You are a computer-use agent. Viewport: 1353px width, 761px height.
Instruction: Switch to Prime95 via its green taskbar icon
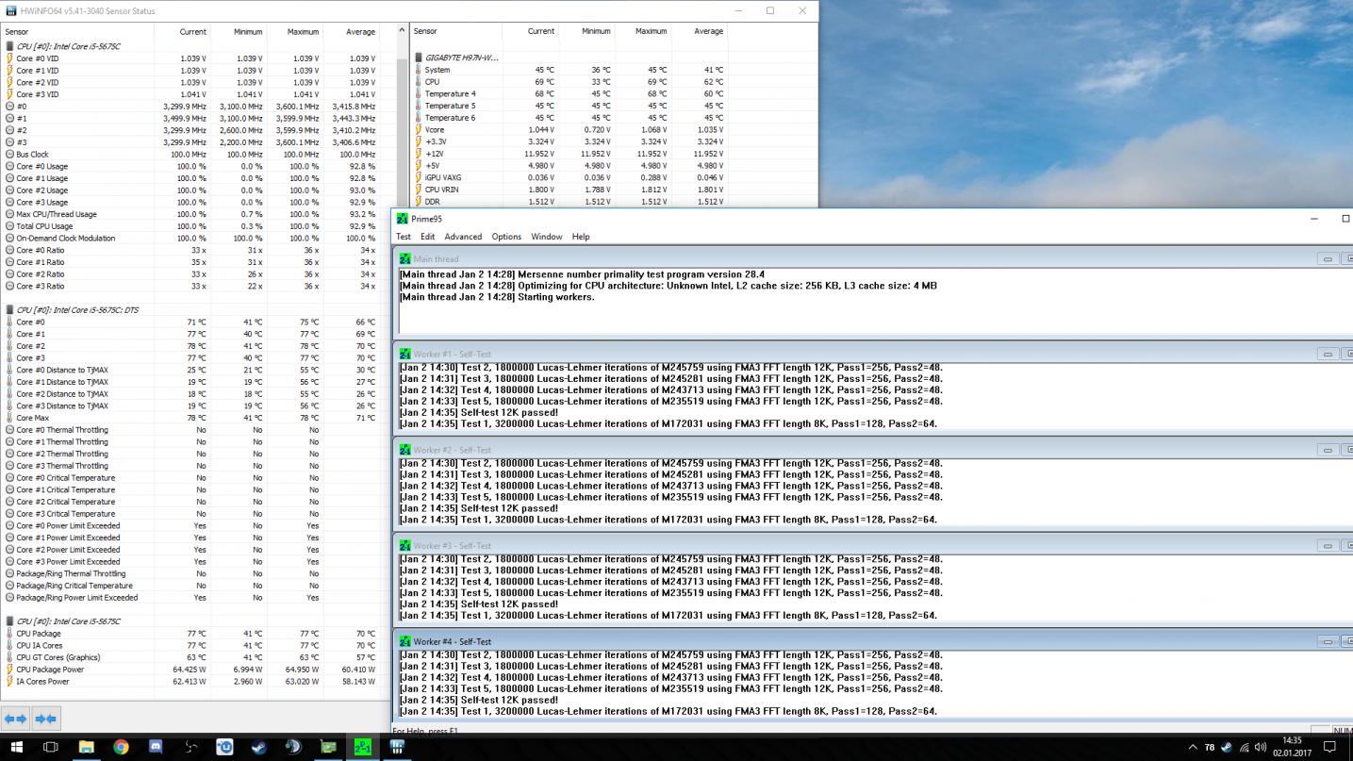pyautogui.click(x=362, y=747)
